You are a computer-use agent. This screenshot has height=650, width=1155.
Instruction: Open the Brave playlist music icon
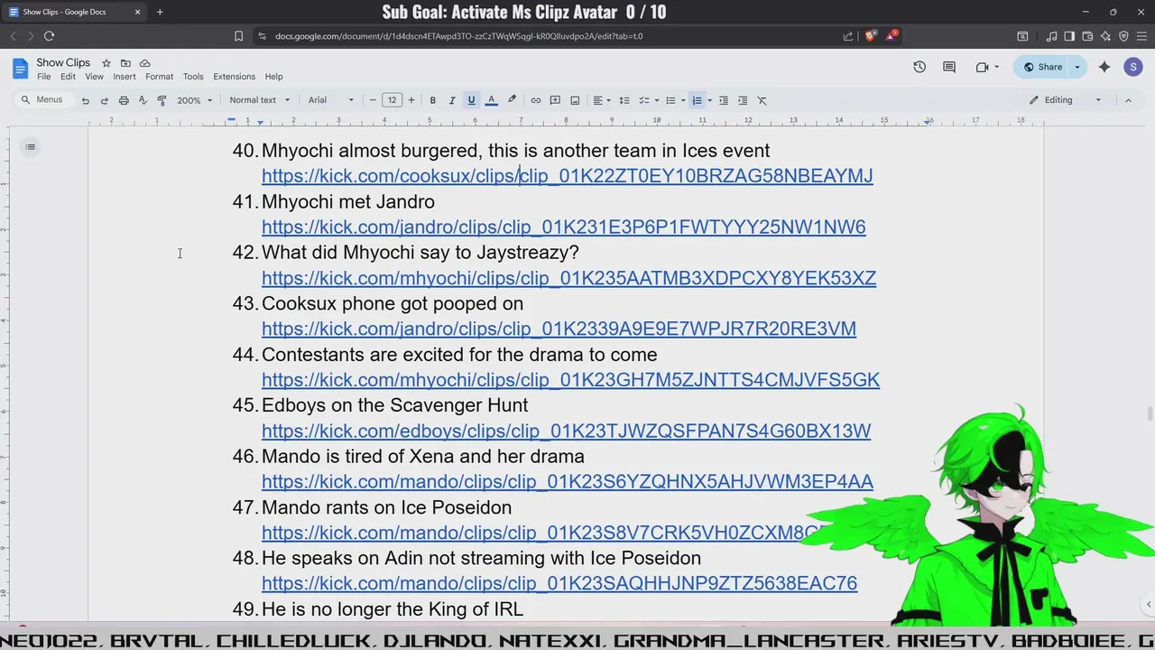point(1051,36)
